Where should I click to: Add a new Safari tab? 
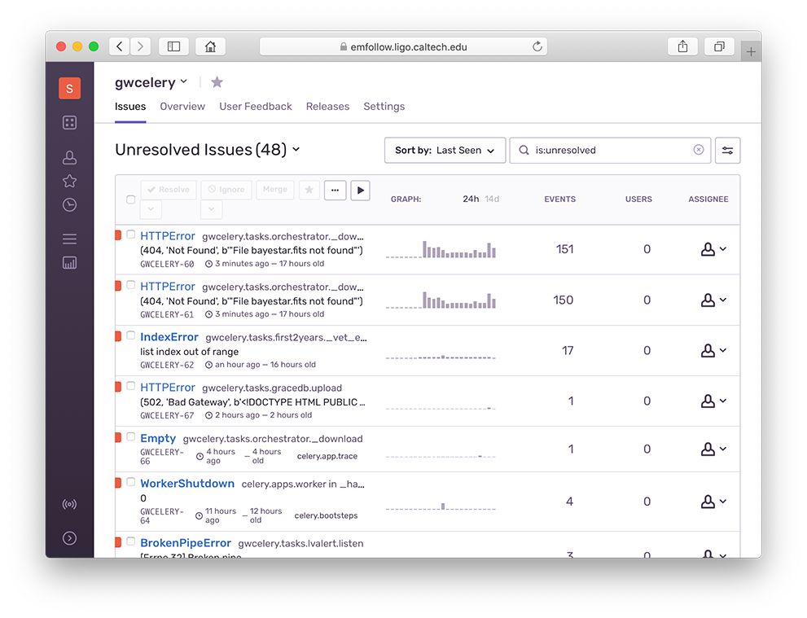pyautogui.click(x=751, y=52)
